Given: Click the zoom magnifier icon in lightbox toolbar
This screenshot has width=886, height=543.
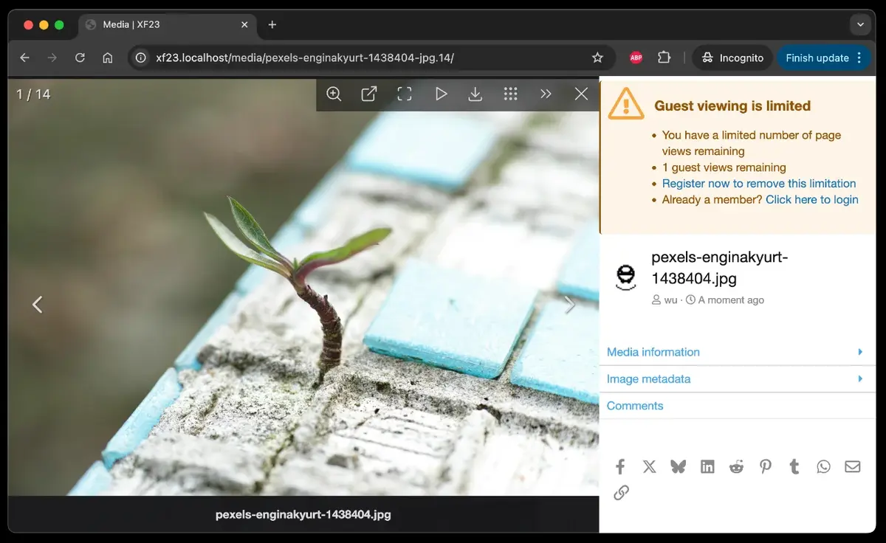Looking at the screenshot, I should pos(334,94).
